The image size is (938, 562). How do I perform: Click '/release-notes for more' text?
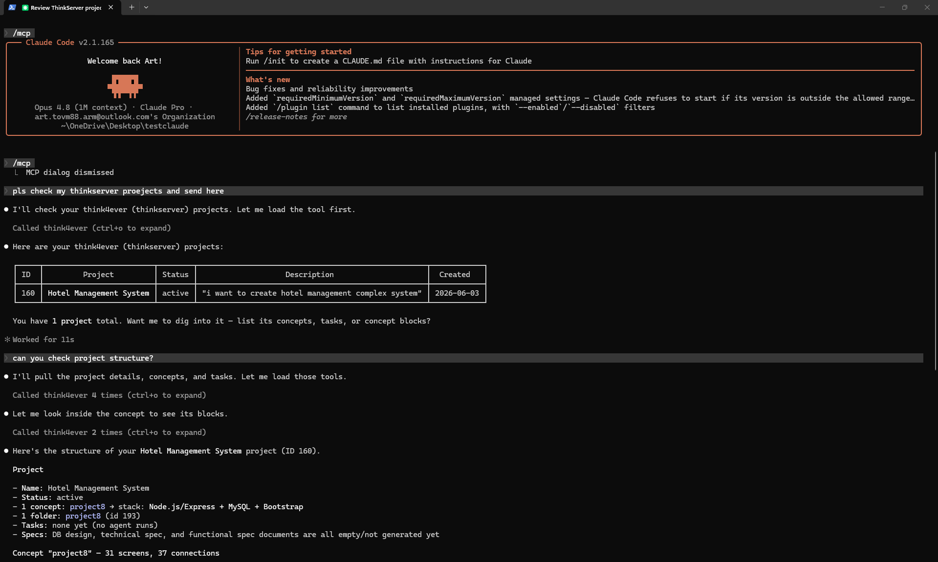(x=296, y=117)
